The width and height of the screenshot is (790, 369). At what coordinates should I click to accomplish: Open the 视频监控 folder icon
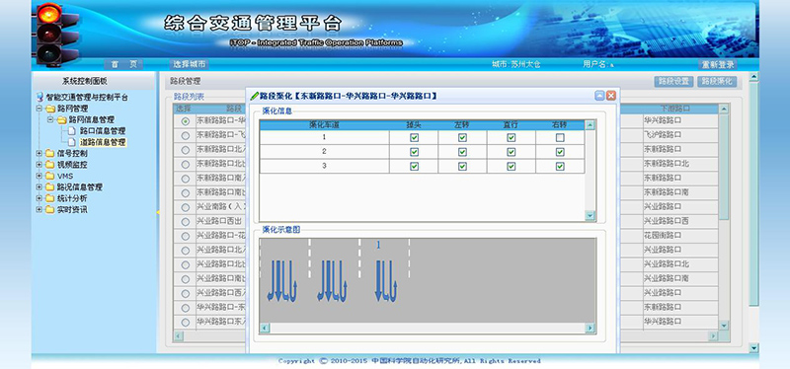click(50, 165)
